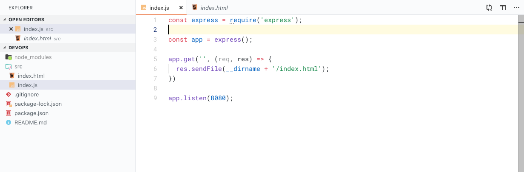Image resolution: width=524 pixels, height=172 pixels.
Task: Select the index.js editor tab
Action: click(159, 8)
